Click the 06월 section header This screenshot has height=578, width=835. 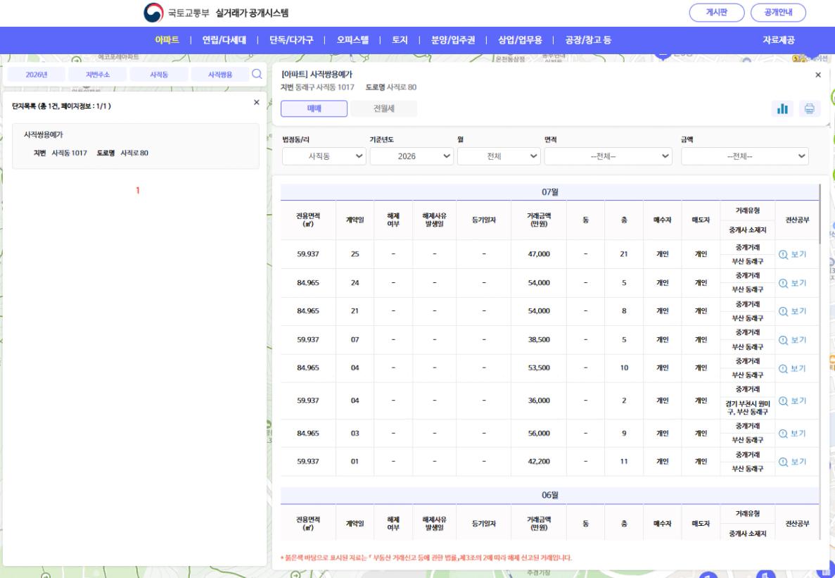[x=549, y=496]
